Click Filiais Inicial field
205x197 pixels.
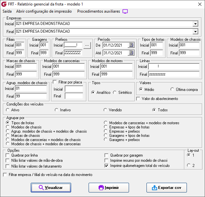(20, 45)
